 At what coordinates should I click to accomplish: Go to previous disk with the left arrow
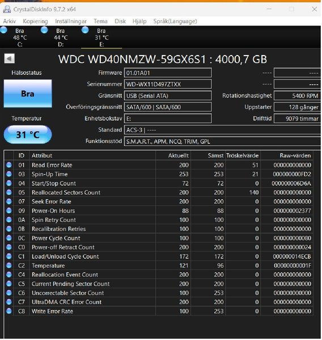coord(9,58)
